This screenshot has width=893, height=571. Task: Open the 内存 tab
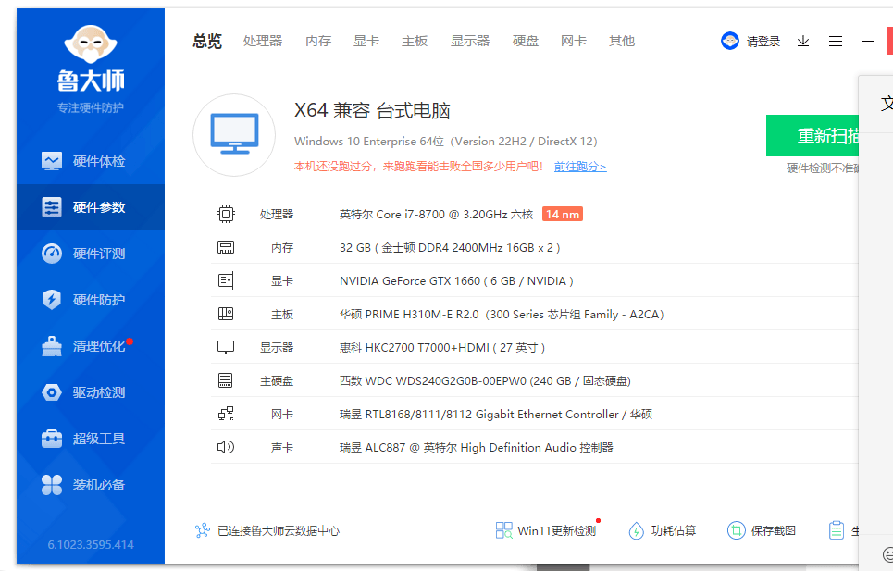[318, 41]
